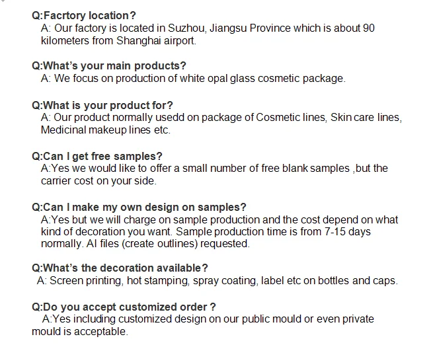Click the last line "mould is acceptable."

point(83,331)
